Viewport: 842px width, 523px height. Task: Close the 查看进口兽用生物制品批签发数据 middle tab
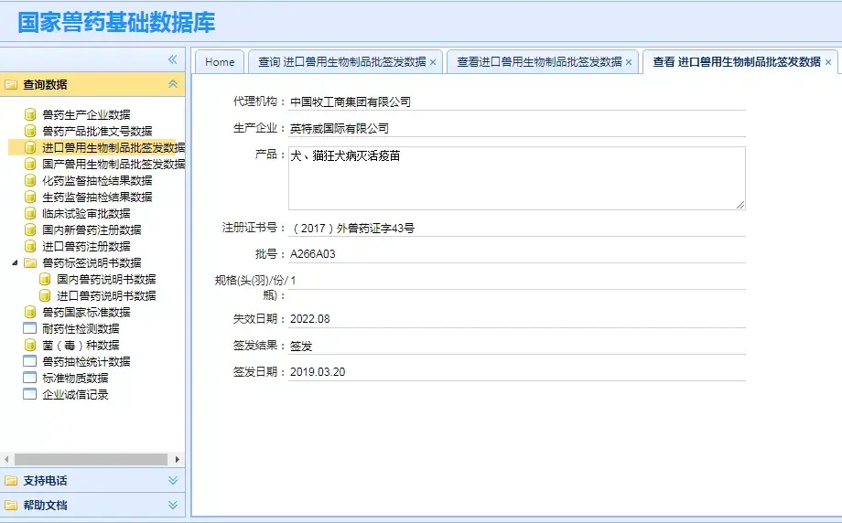629,62
